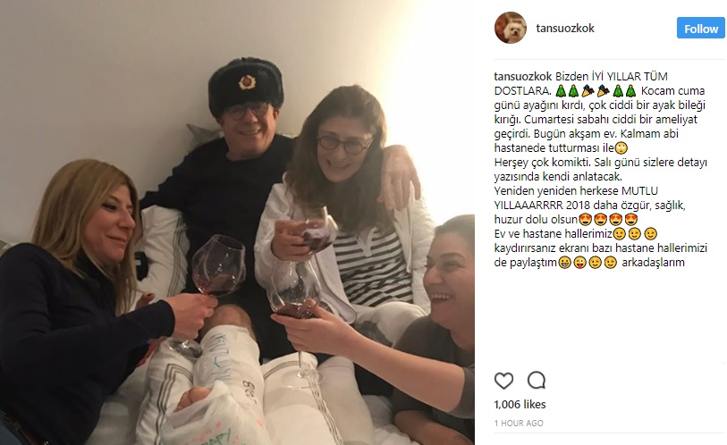Like the post with the heart icon

503,381
